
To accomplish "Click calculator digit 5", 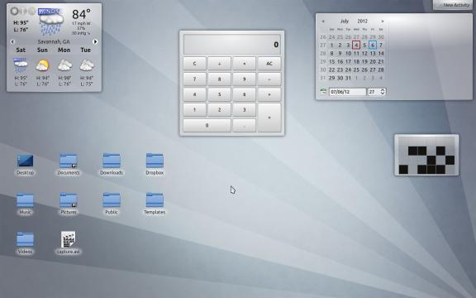I will [220, 94].
